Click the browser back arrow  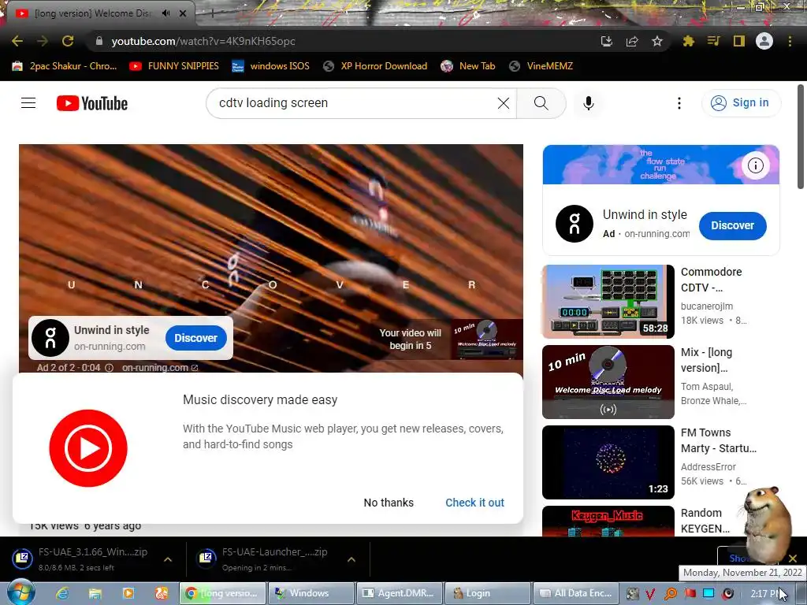pyautogui.click(x=17, y=41)
